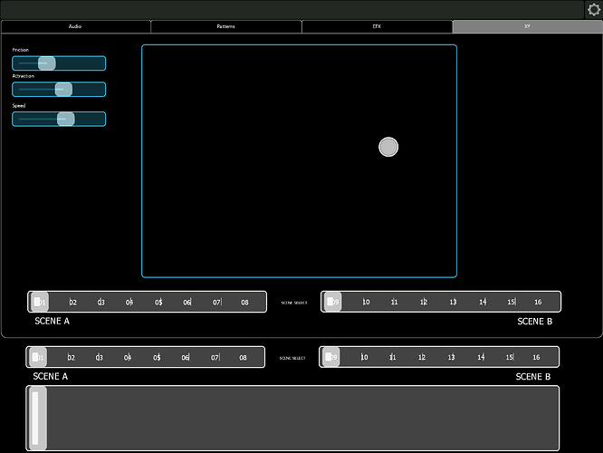603x453 pixels.
Task: Click the Attraction label
Action: tap(23, 76)
